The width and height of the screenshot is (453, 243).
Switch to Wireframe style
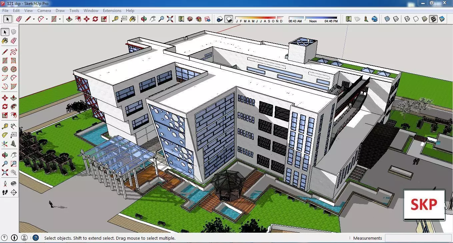coord(407,19)
